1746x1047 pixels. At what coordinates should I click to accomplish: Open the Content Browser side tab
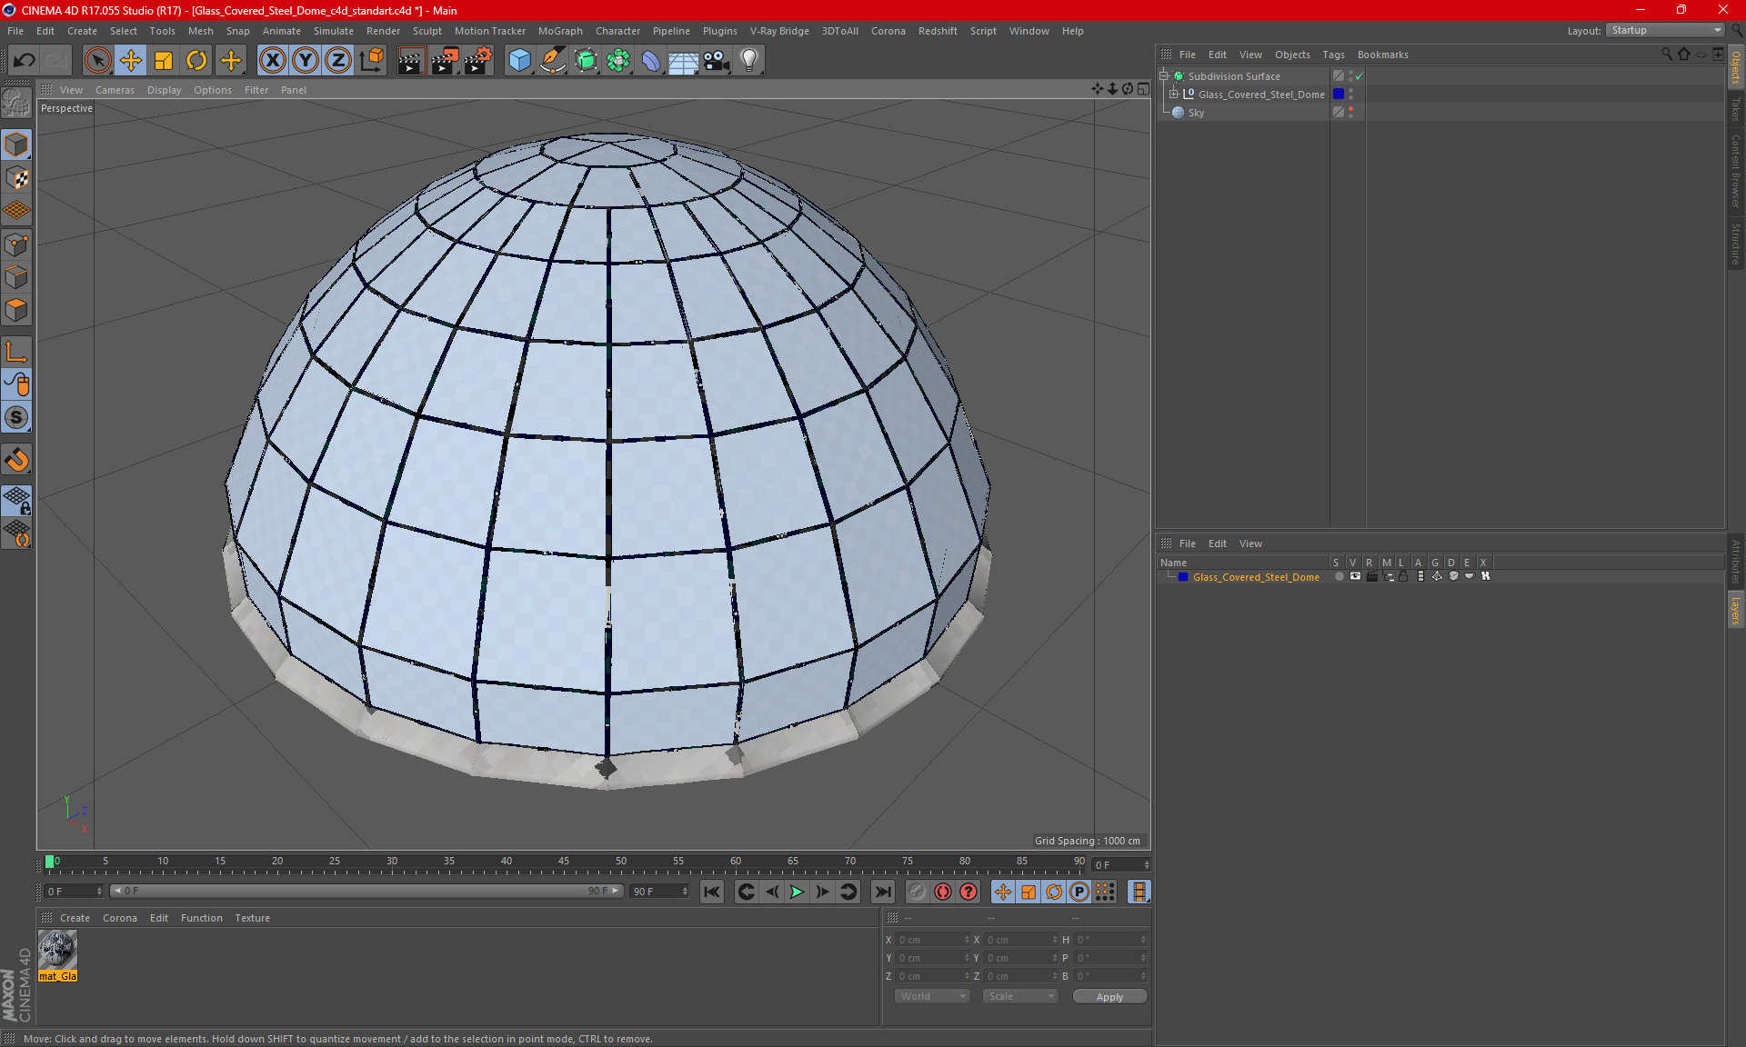coord(1735,171)
